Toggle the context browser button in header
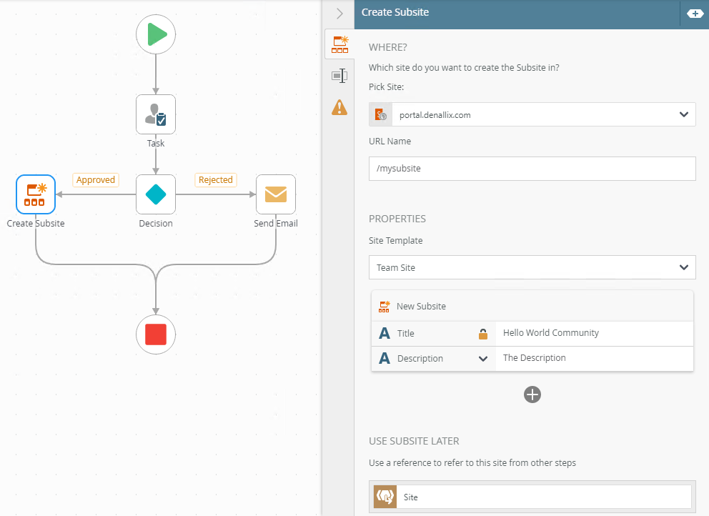The width and height of the screenshot is (709, 516). [x=695, y=14]
